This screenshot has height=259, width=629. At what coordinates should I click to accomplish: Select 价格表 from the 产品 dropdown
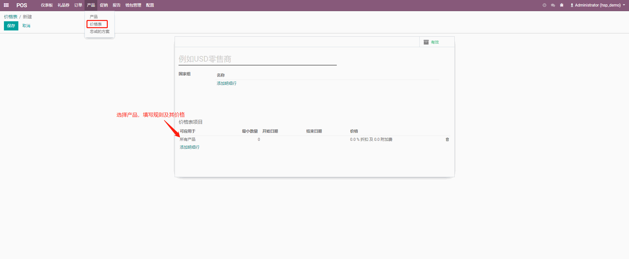(x=96, y=24)
